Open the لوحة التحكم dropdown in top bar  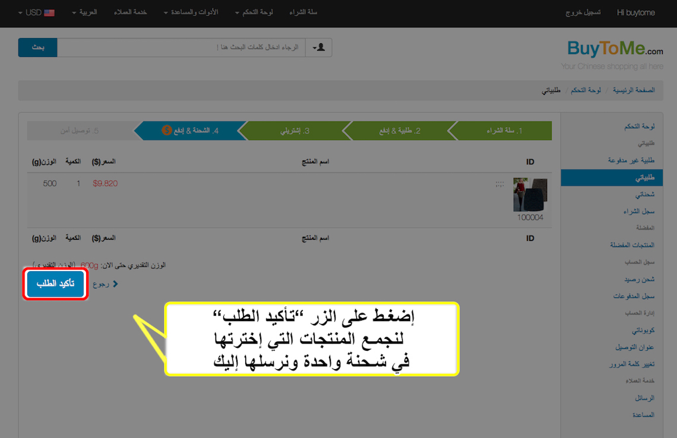click(x=254, y=12)
